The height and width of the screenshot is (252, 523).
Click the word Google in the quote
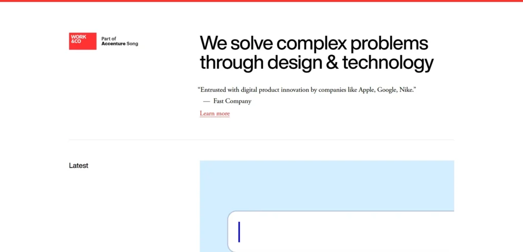387,90
